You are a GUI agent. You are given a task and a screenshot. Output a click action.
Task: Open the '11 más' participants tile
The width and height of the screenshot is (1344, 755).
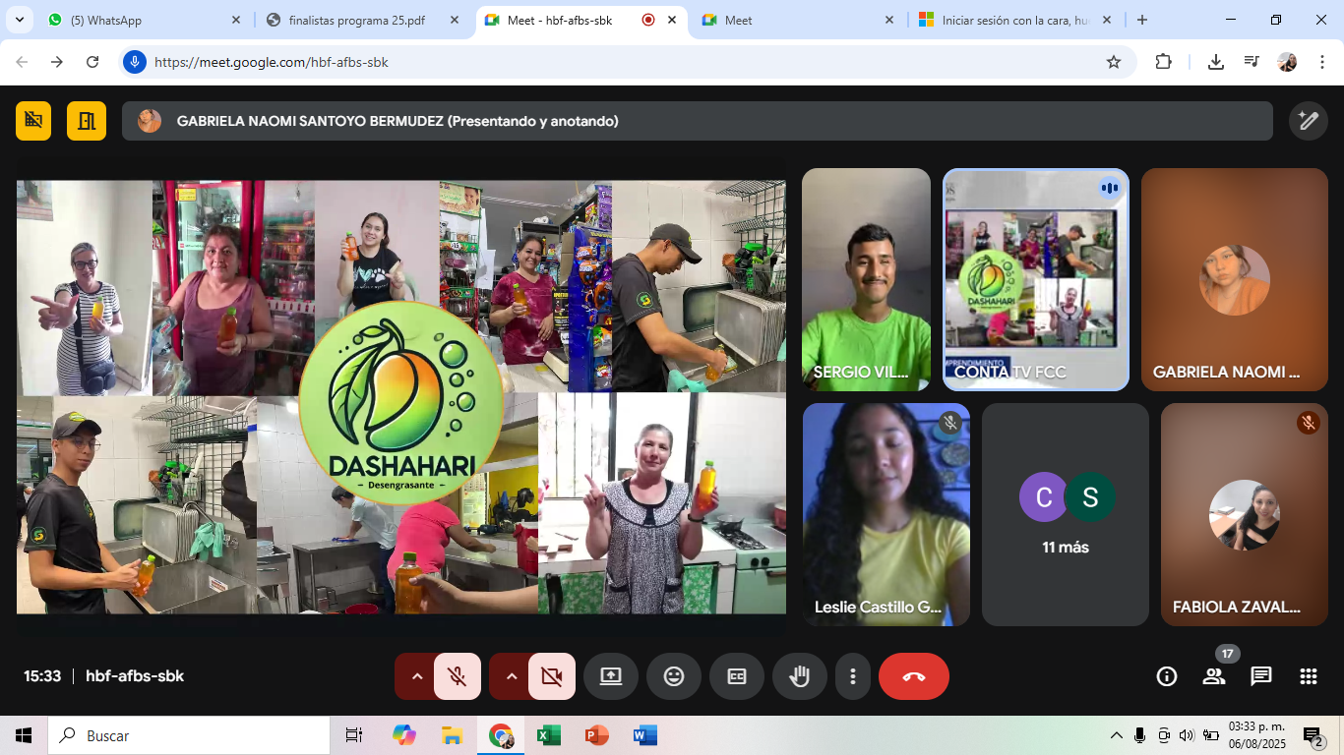pyautogui.click(x=1066, y=514)
